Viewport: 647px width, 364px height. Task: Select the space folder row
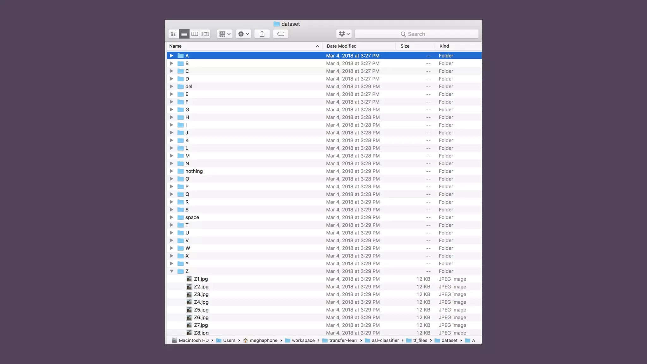pyautogui.click(x=192, y=217)
